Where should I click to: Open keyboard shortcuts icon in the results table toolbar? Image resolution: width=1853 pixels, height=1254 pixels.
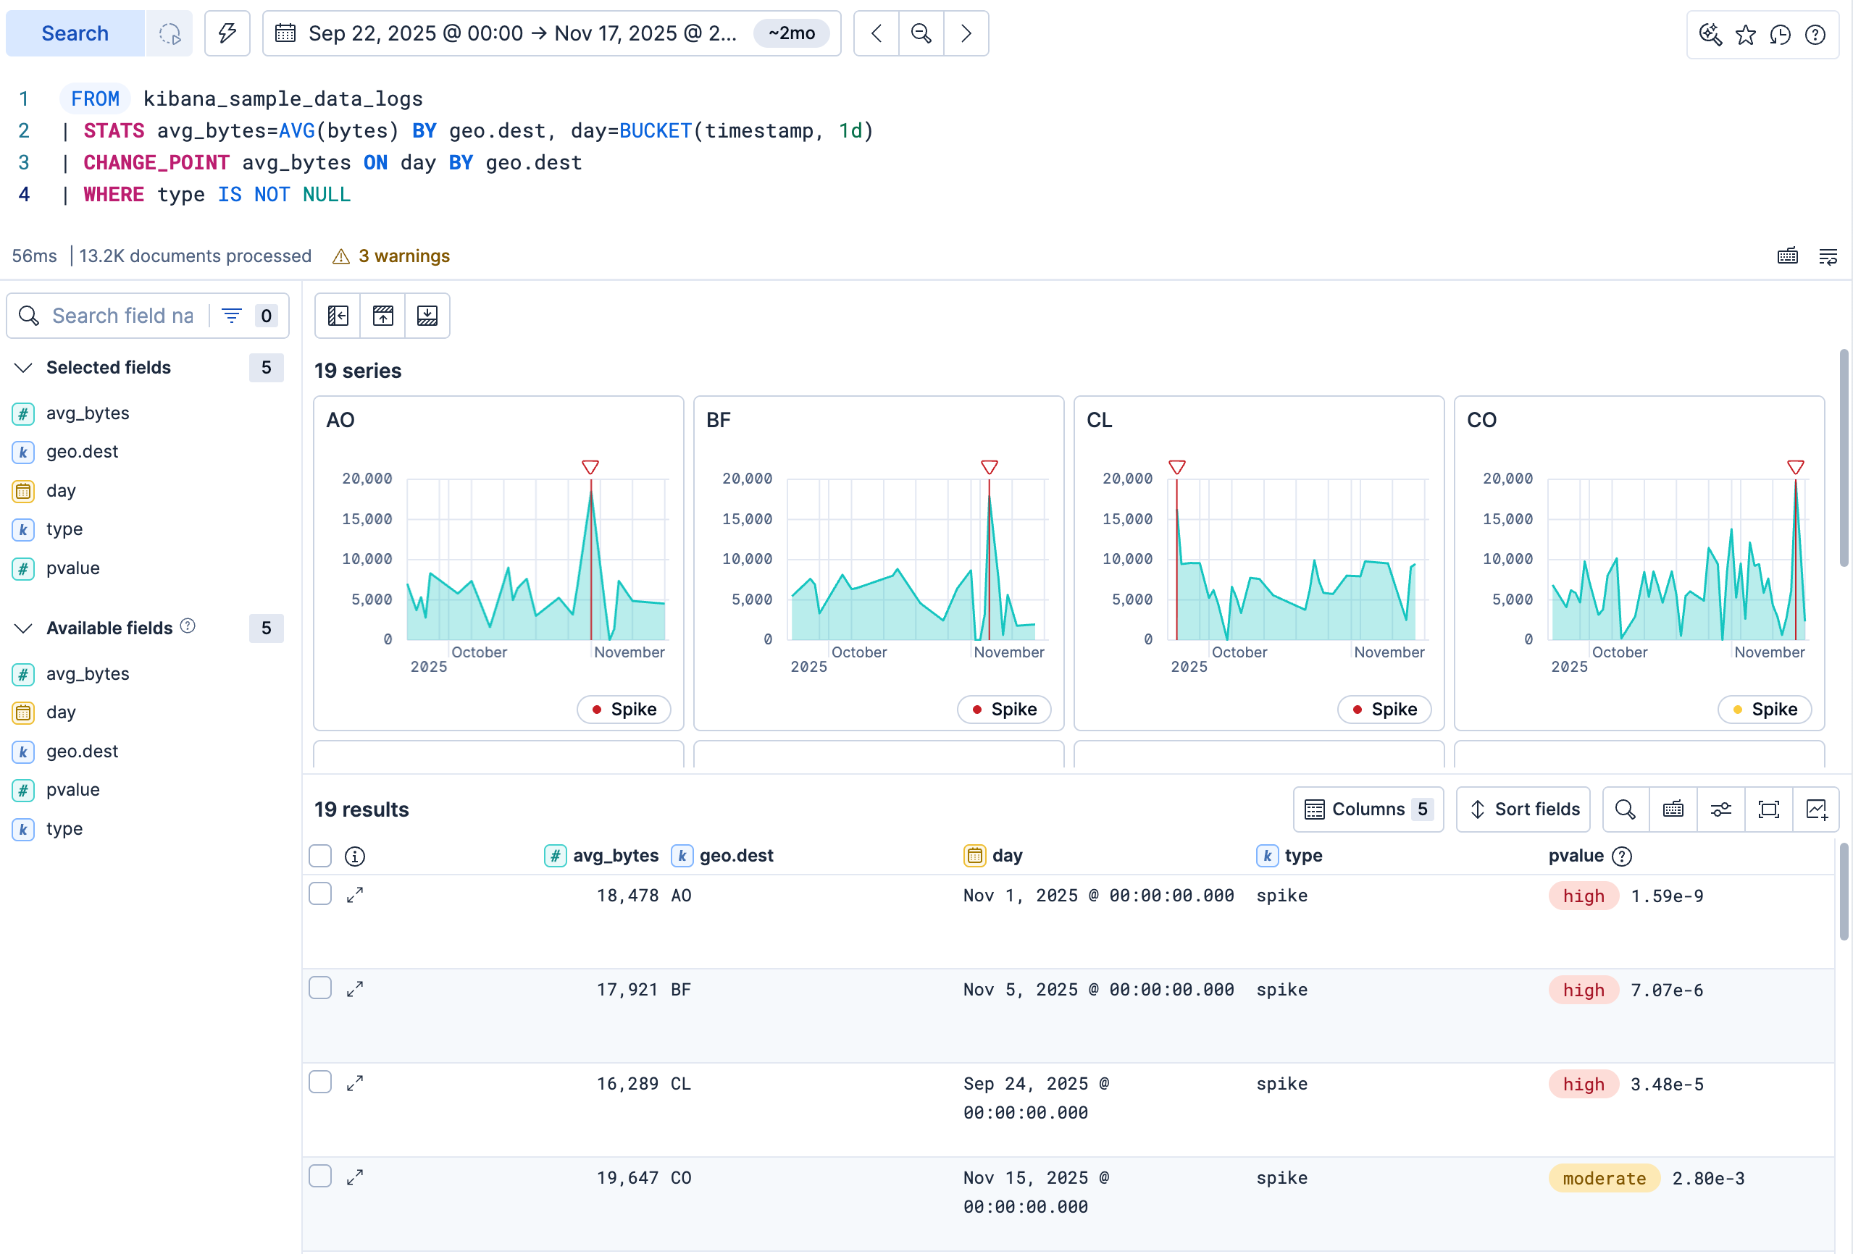pos(1673,809)
